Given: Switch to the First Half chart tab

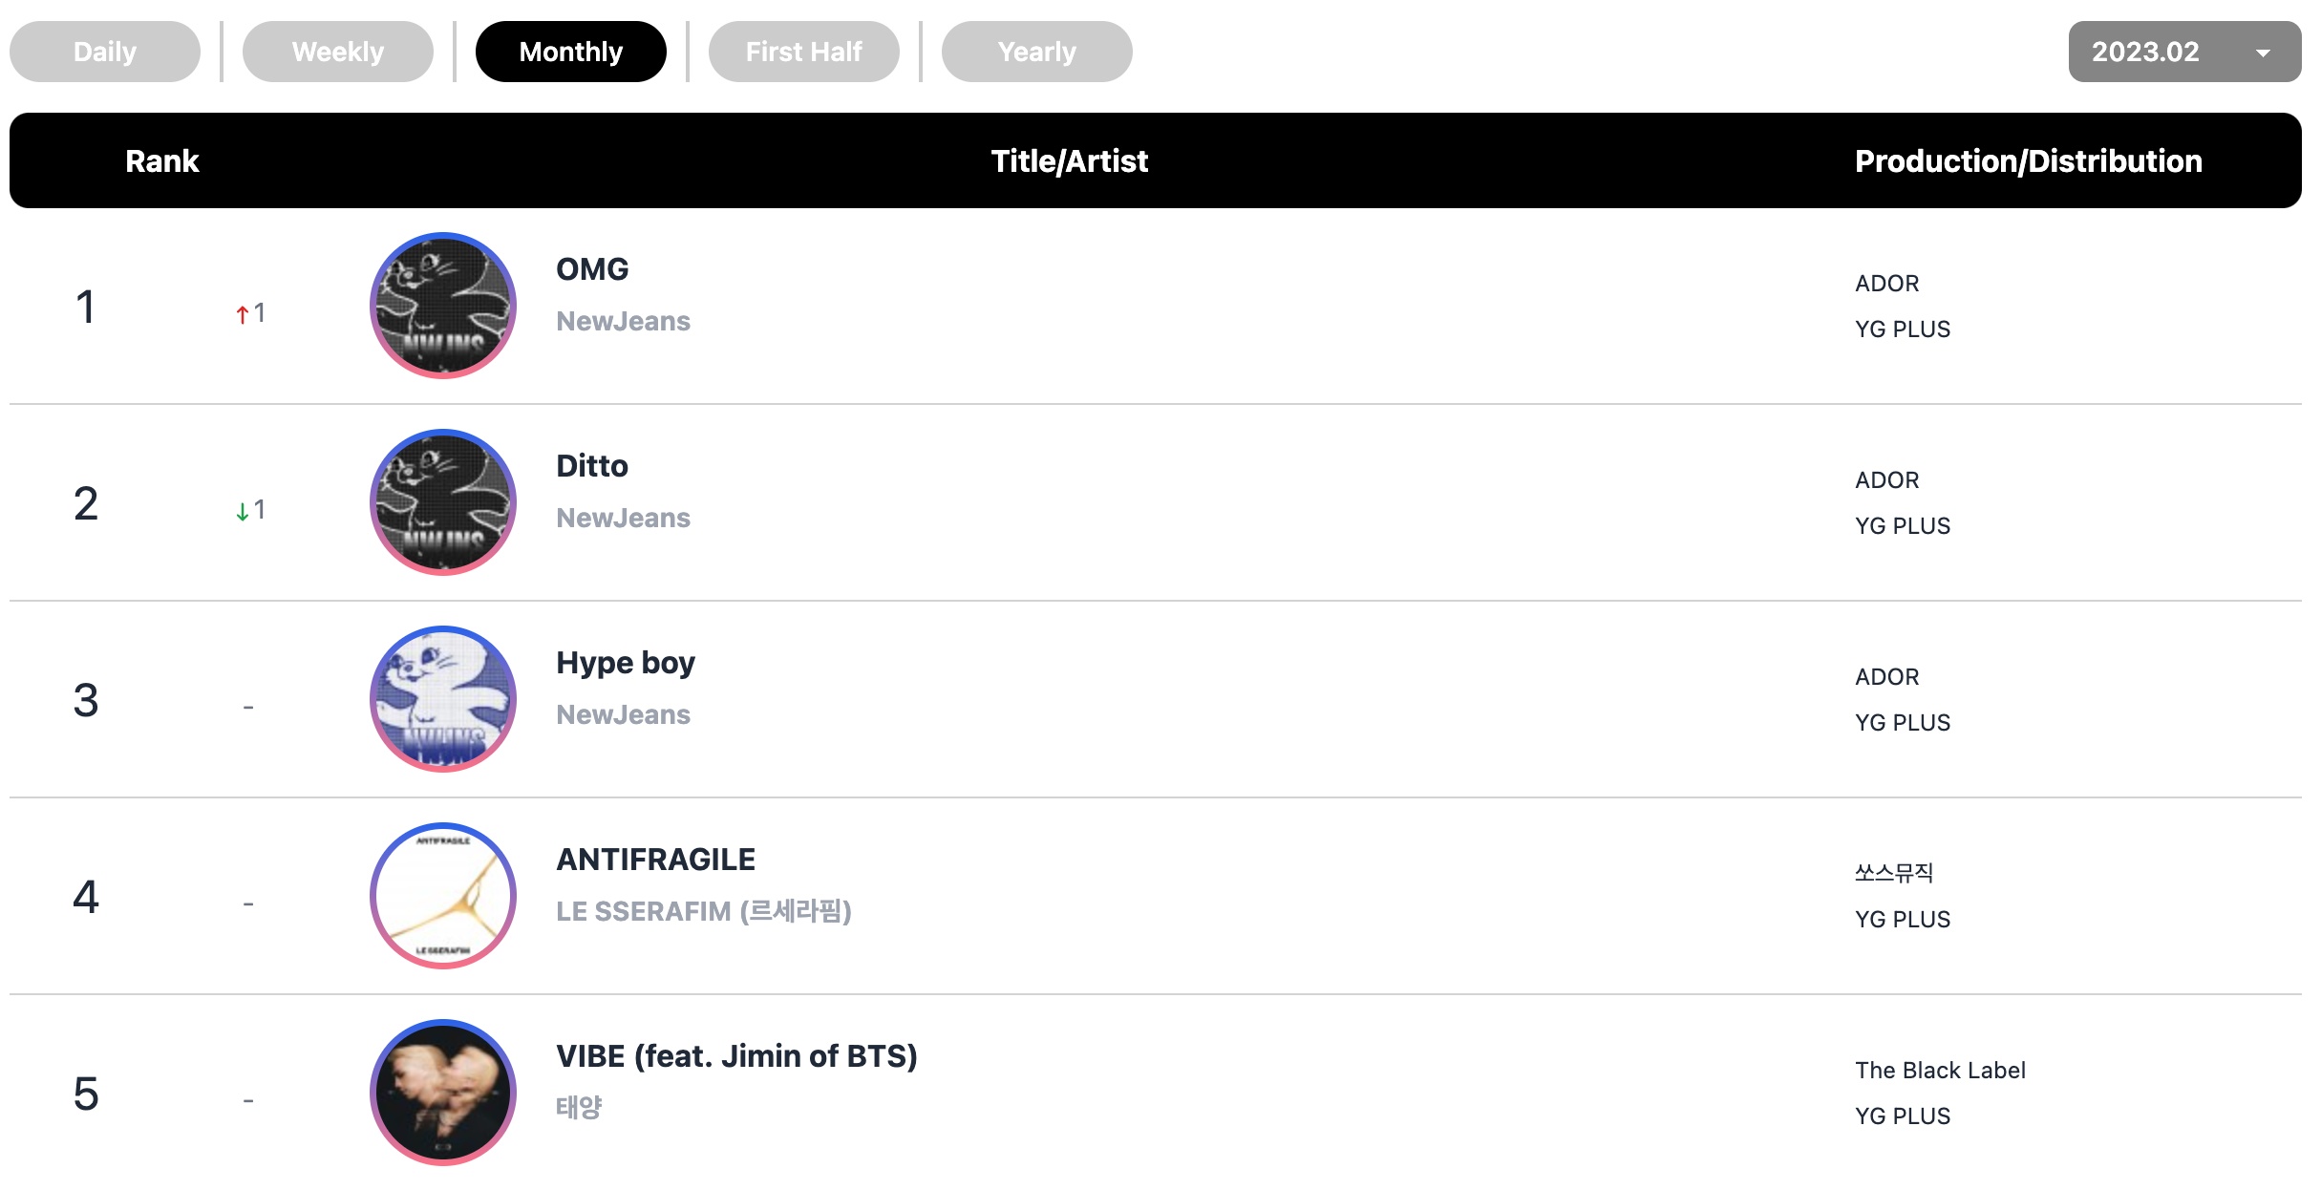Looking at the screenshot, I should (x=804, y=52).
